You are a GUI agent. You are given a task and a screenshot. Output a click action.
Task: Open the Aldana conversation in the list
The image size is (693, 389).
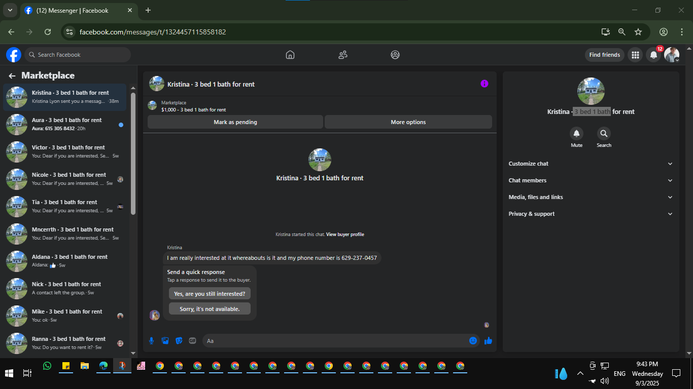(64, 261)
